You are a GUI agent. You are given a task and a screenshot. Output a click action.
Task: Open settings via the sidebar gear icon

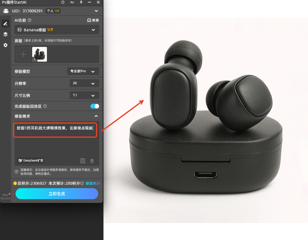click(5, 45)
